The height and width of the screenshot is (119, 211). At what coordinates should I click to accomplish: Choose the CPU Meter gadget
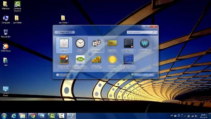[96, 45]
